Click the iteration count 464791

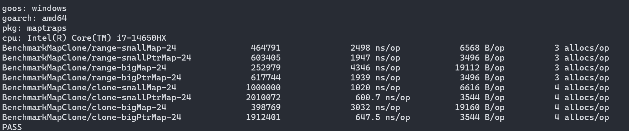[266, 48]
